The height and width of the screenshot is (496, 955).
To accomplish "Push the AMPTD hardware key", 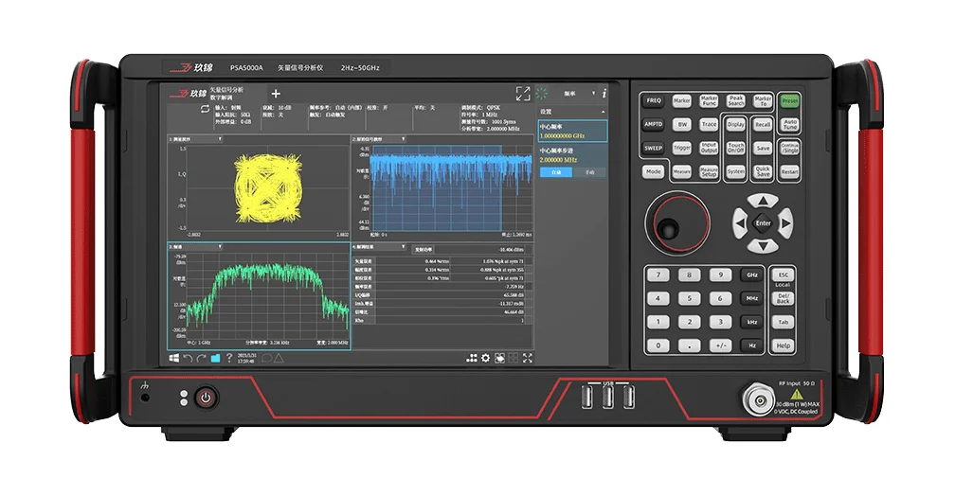I will click(654, 124).
